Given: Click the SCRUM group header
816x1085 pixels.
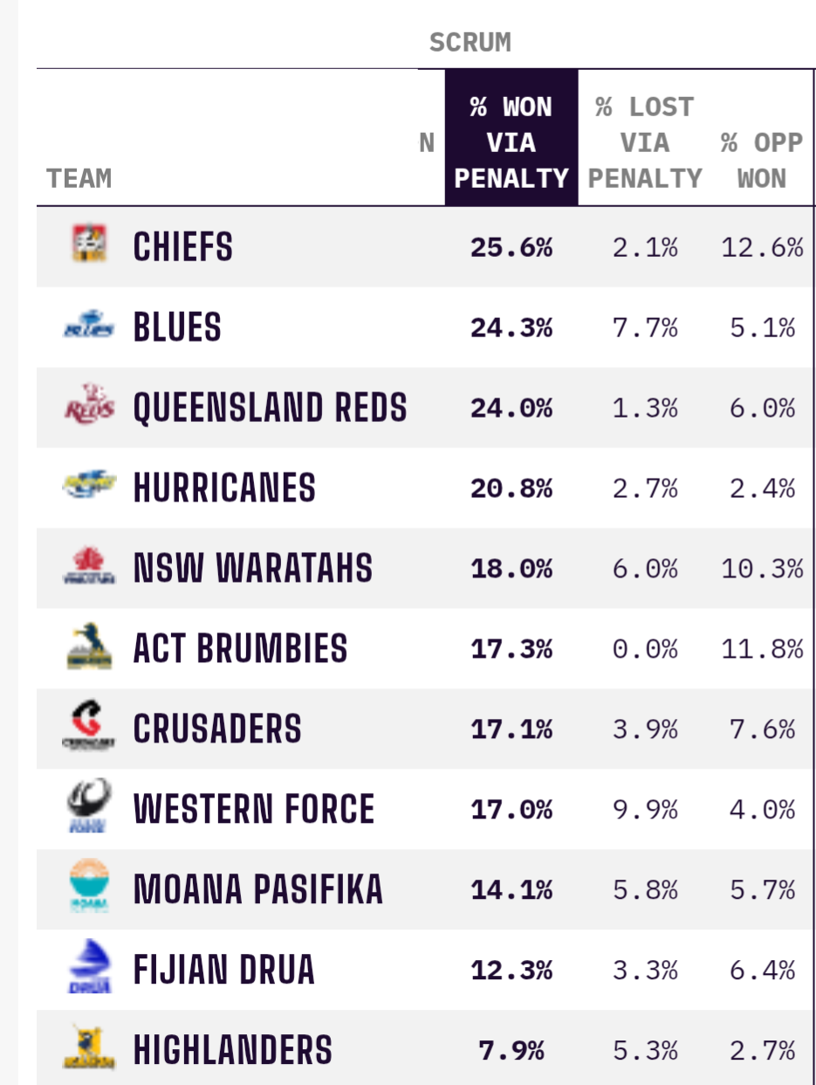Looking at the screenshot, I should 470,42.
